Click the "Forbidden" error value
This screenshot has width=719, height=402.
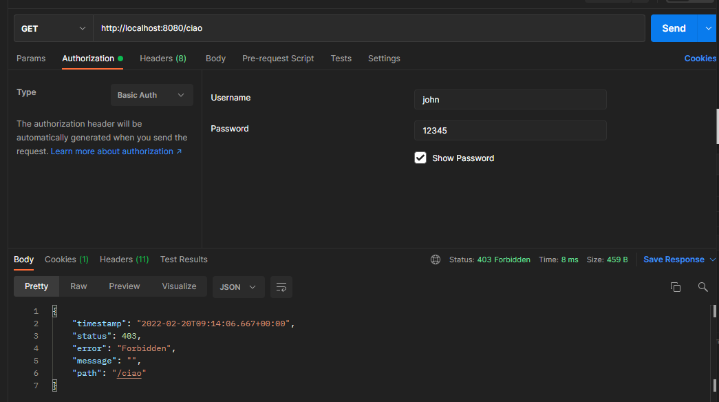[144, 348]
